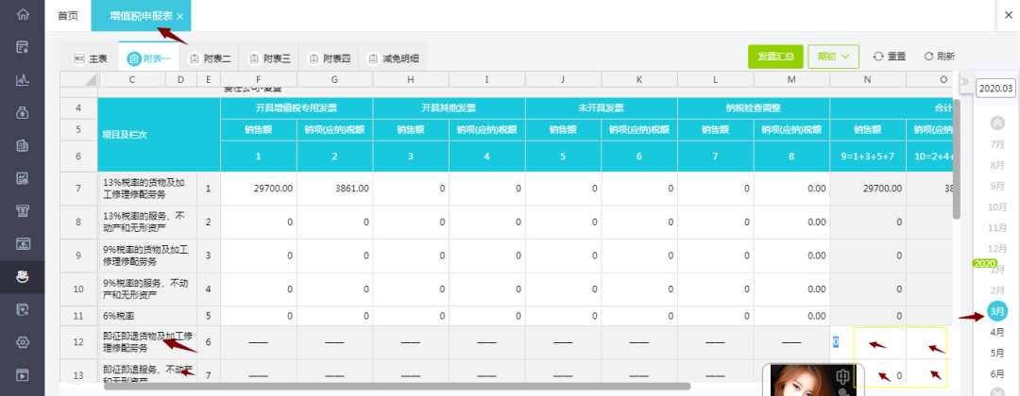
Task: Select 9月 in the month timeline
Action: [996, 186]
